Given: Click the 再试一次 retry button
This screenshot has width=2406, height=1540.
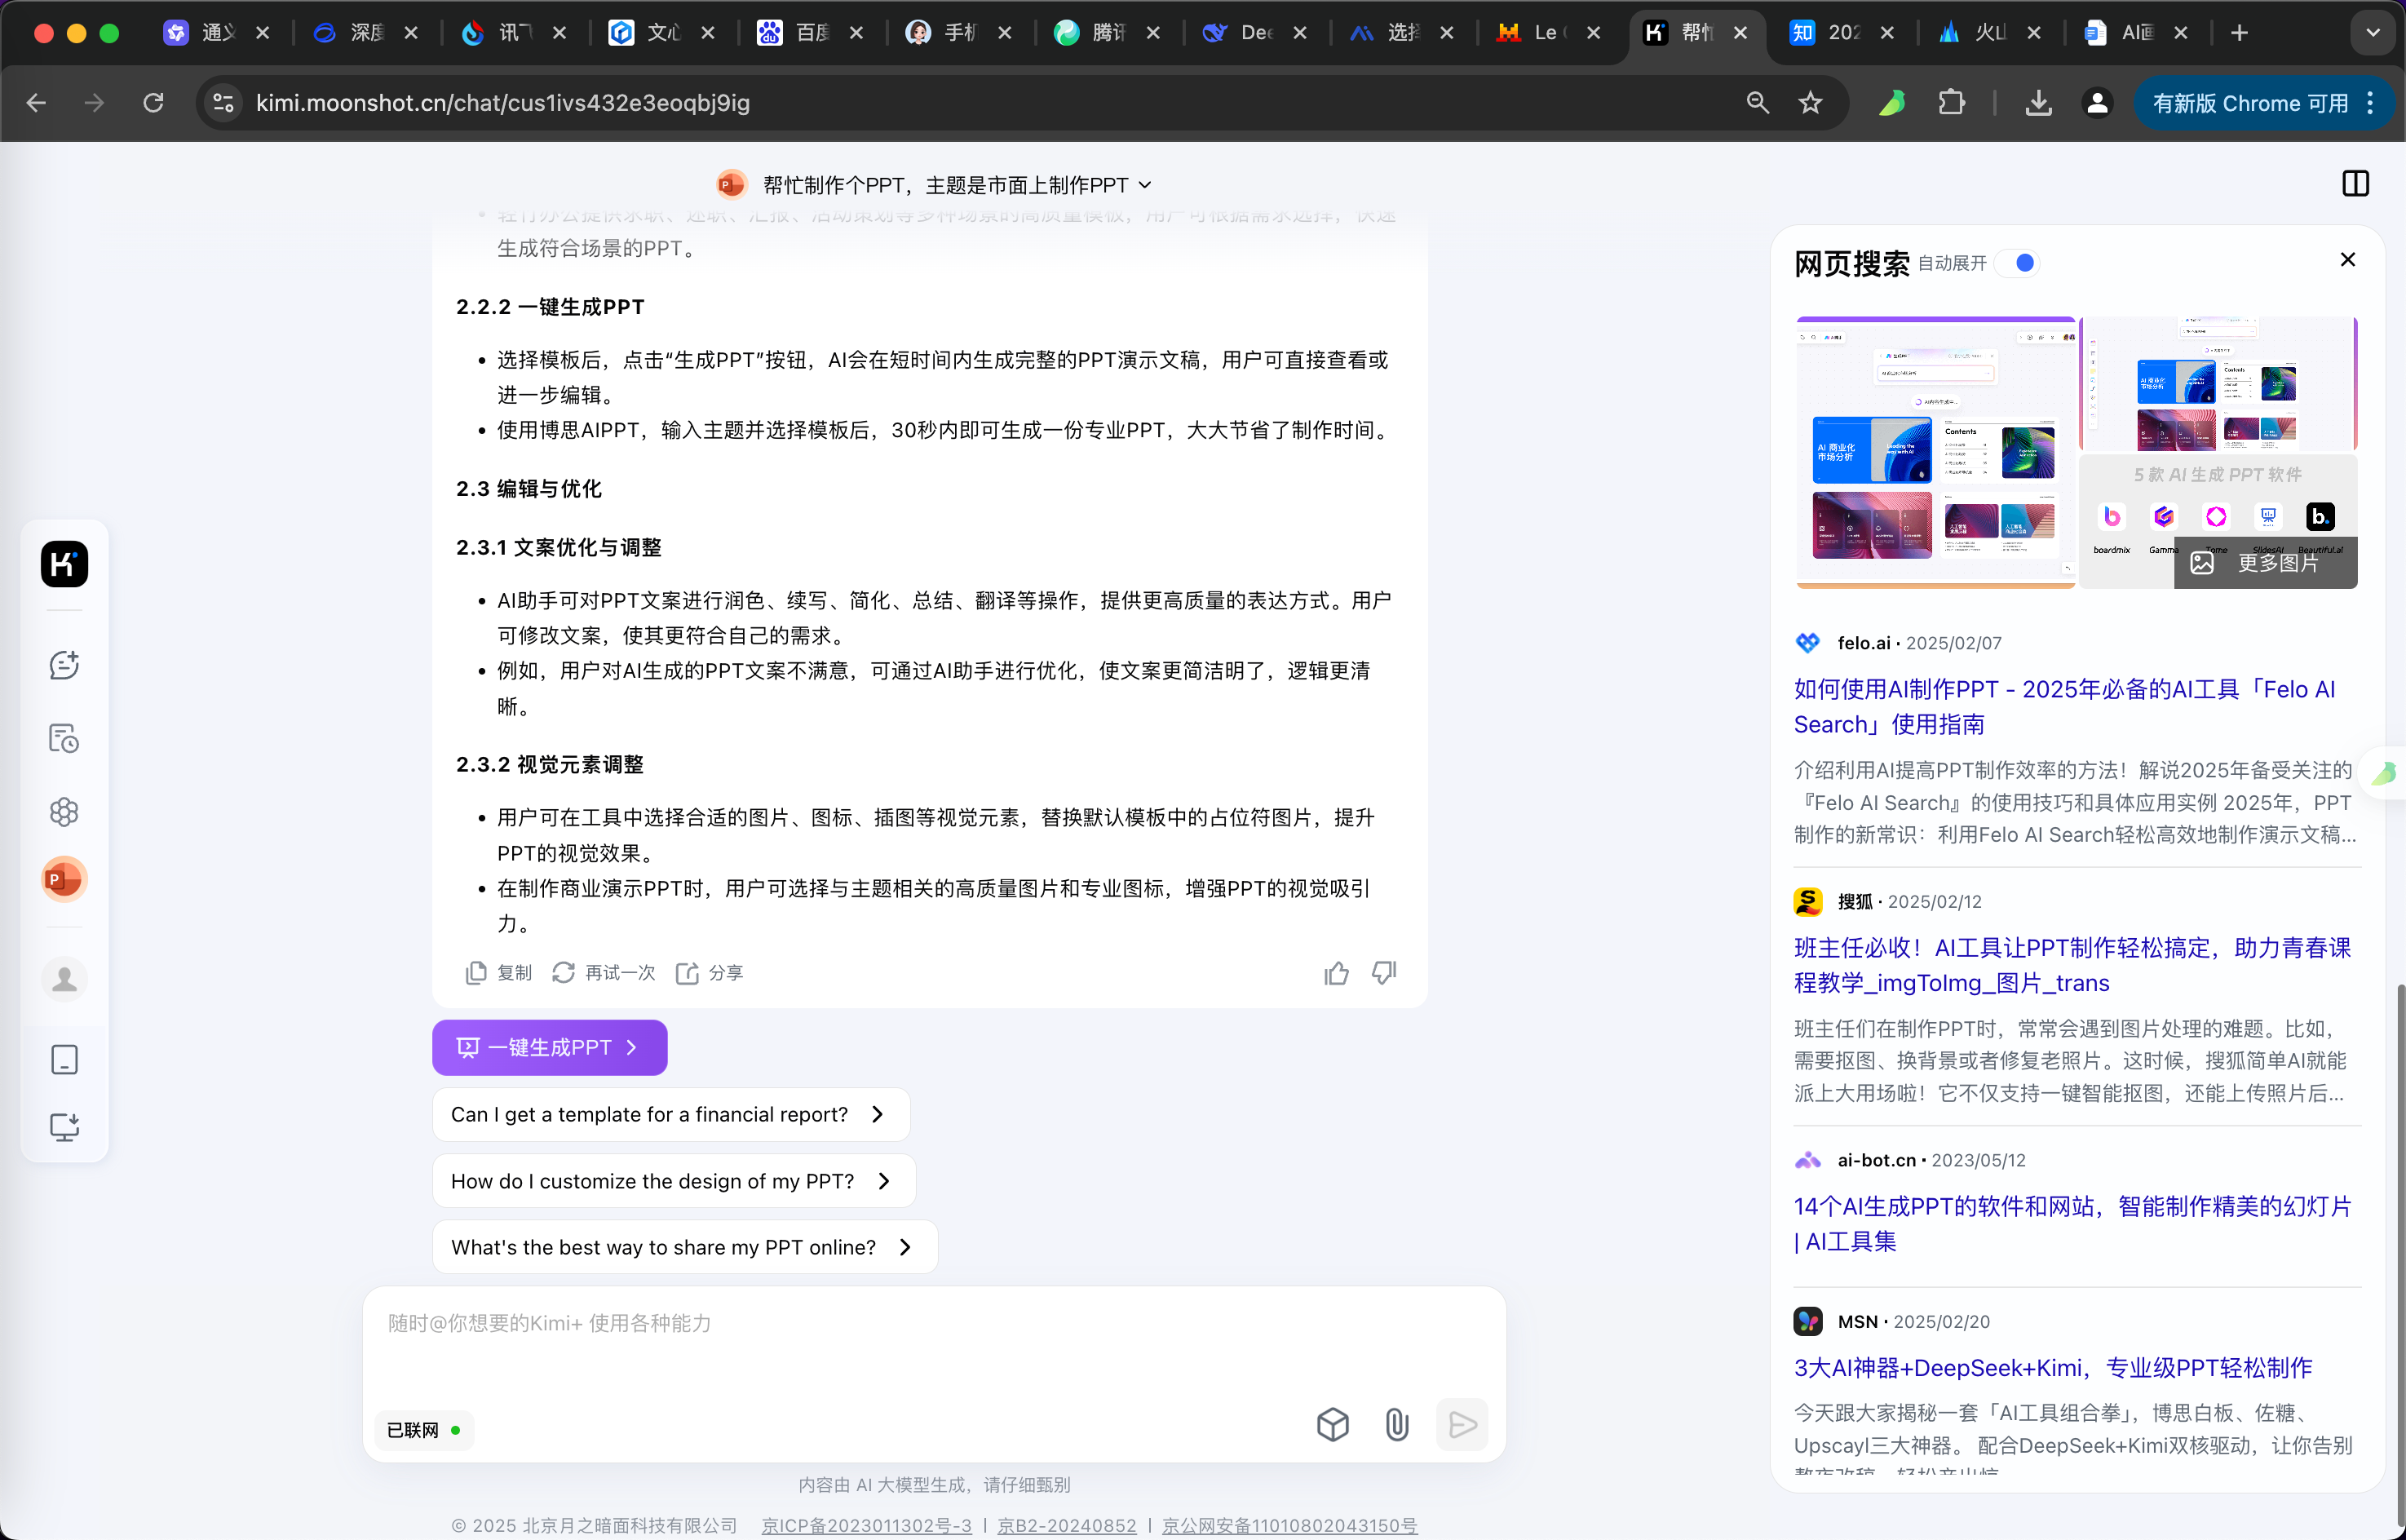Looking at the screenshot, I should pos(604,973).
